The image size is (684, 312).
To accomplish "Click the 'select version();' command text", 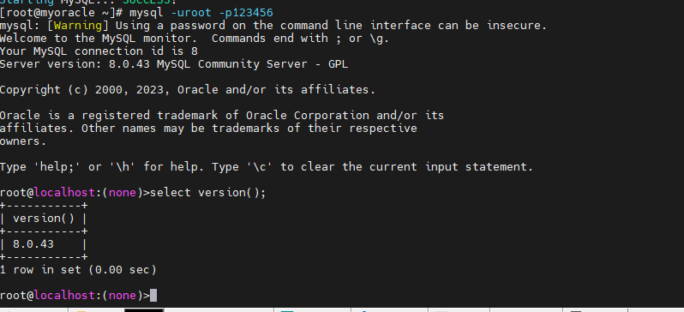I will click(x=207, y=193).
